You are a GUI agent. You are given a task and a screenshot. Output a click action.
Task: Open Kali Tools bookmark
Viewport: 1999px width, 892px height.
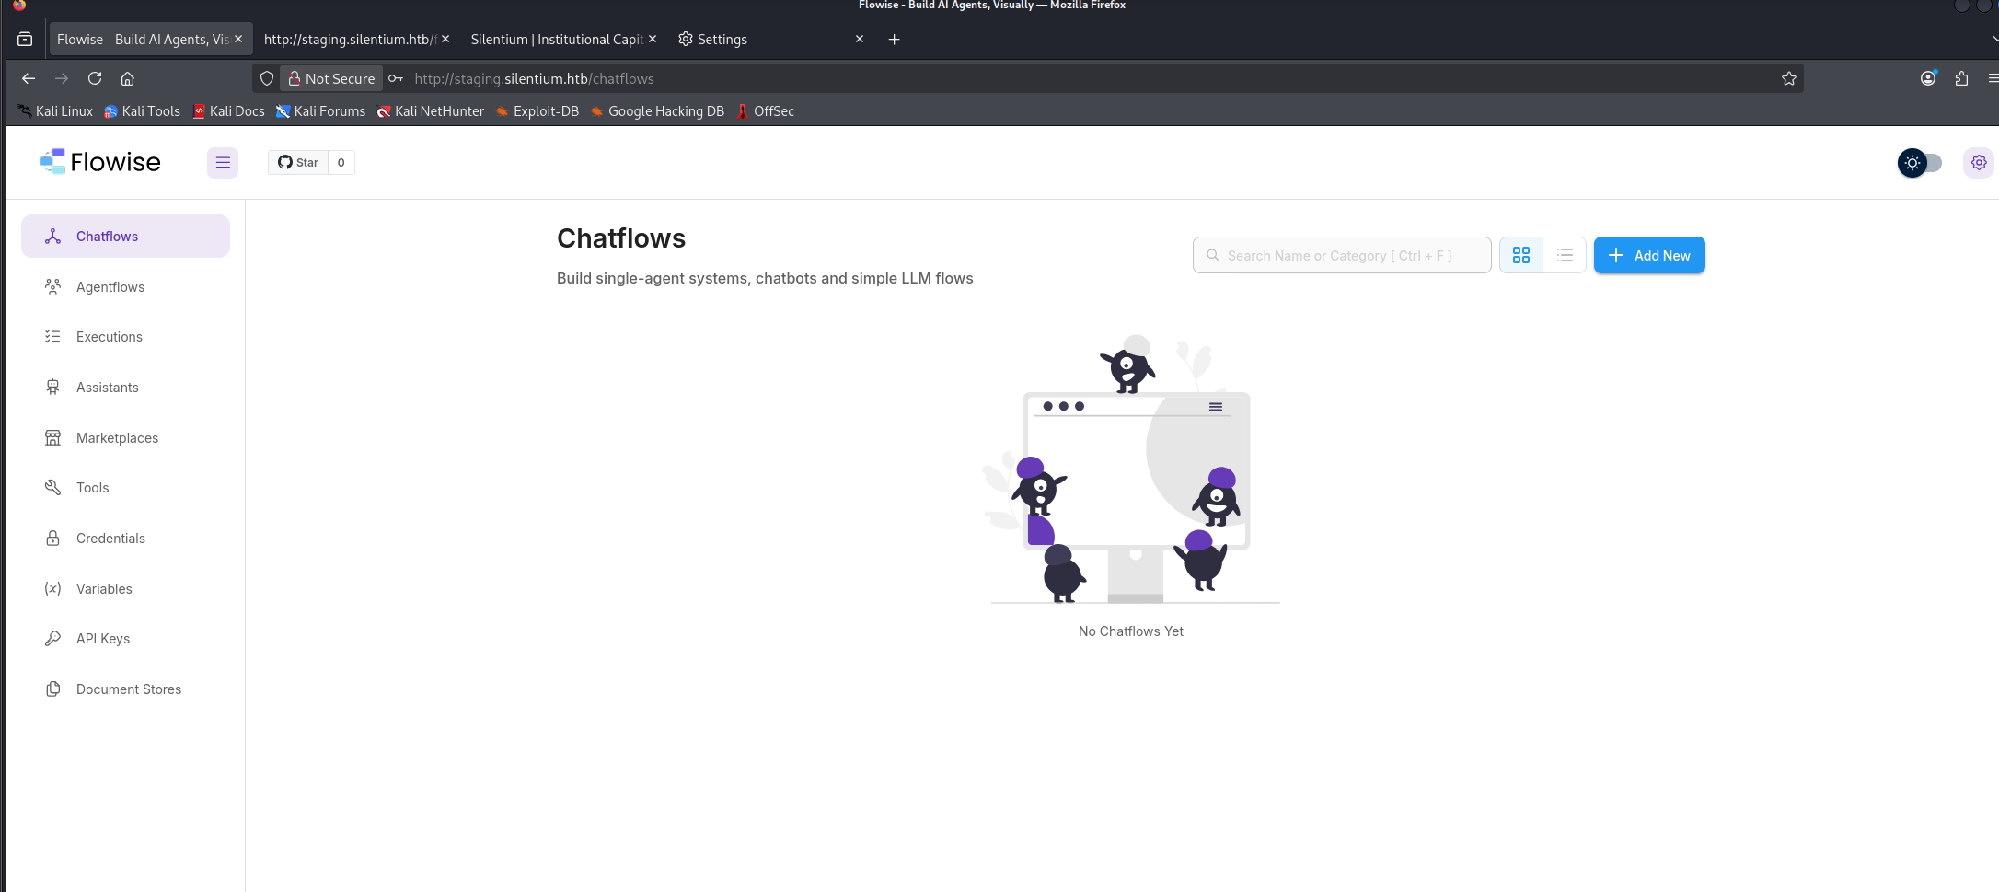(142, 111)
